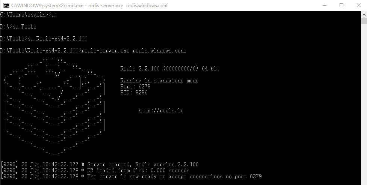Click the vertical scrollbar thumb
The width and height of the screenshot is (367, 185).
[x=364, y=21]
